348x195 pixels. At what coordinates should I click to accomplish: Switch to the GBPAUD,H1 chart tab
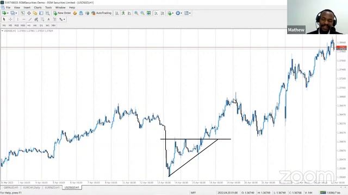coord(11,187)
